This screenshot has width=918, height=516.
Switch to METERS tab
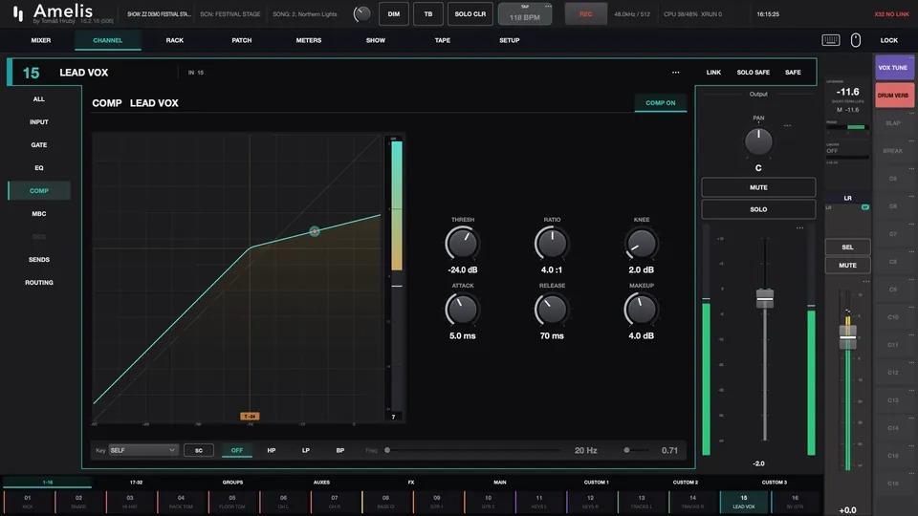click(x=309, y=40)
